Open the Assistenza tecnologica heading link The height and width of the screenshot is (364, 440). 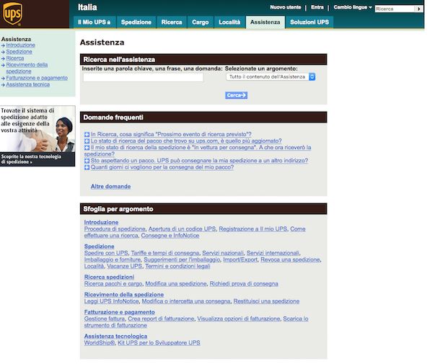coord(115,336)
